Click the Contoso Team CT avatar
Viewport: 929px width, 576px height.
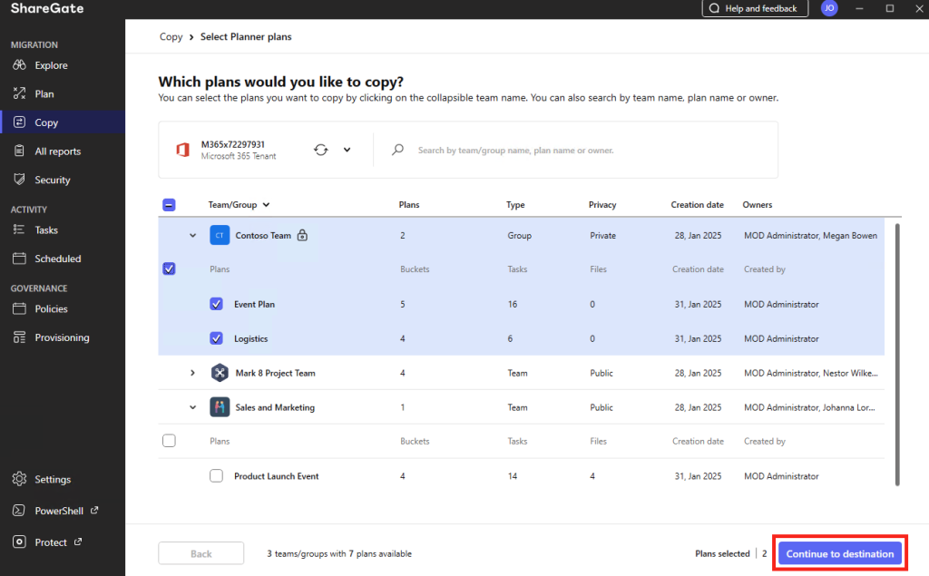click(x=220, y=235)
